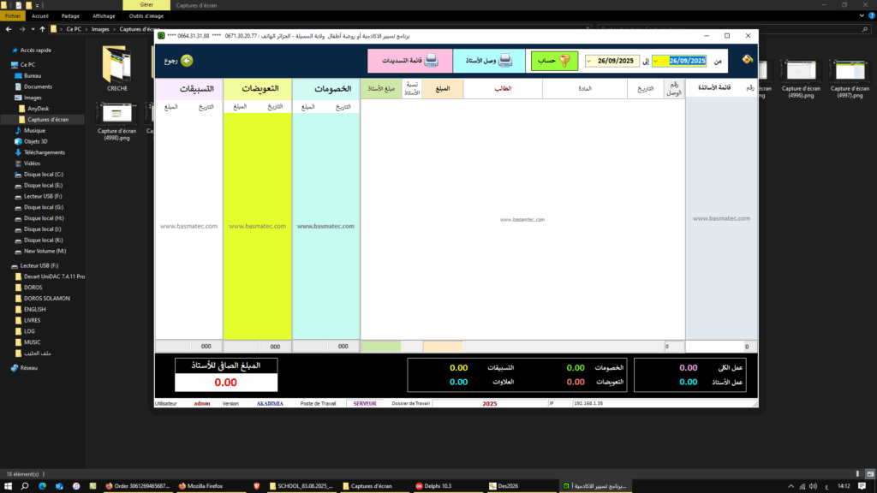Open the Affichage ribbon tab

pyautogui.click(x=104, y=15)
